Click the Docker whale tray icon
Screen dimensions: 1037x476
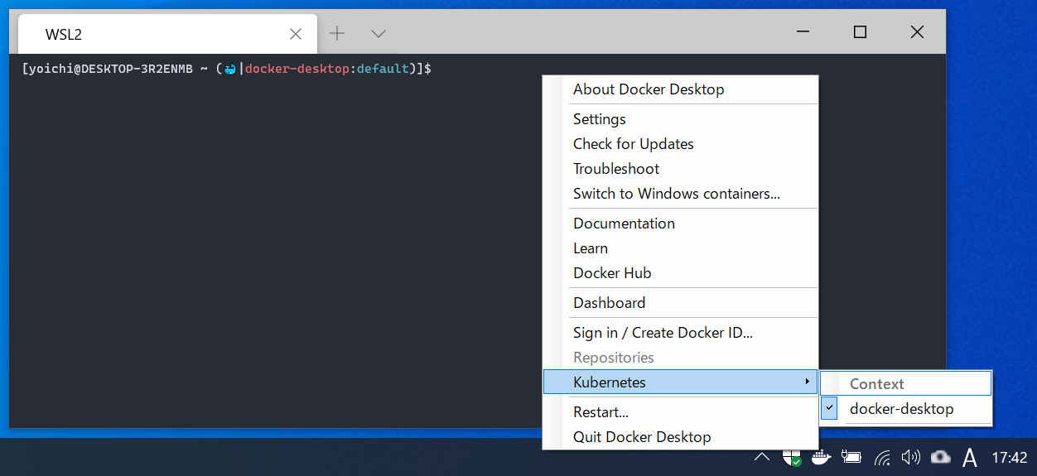pyautogui.click(x=820, y=457)
